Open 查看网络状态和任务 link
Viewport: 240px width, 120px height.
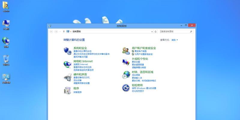coord(82,67)
